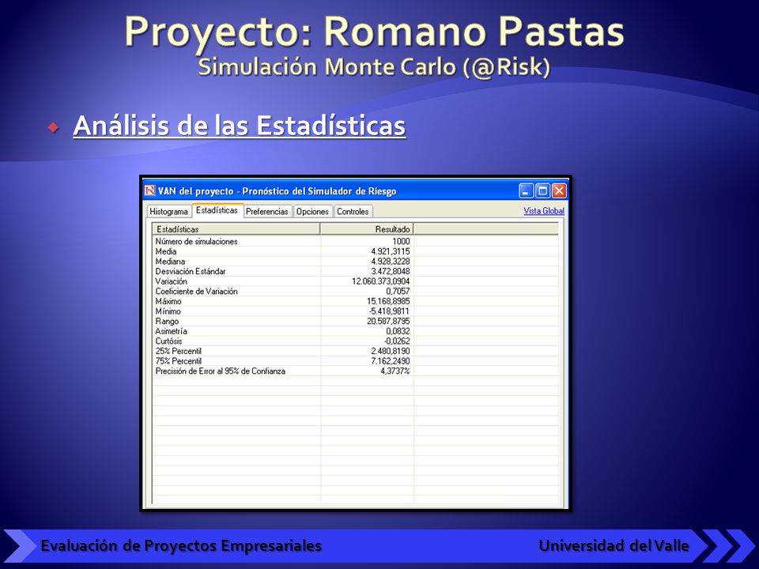
Task: Click the Crystal Ball icon in title bar
Action: (149, 190)
